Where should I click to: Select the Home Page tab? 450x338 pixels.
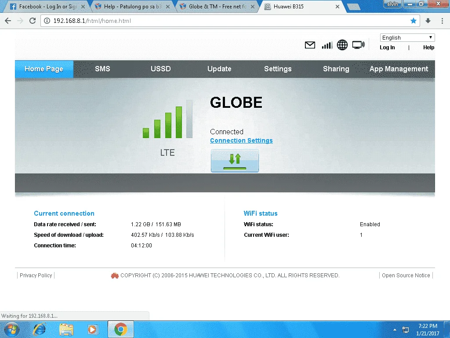tap(44, 69)
